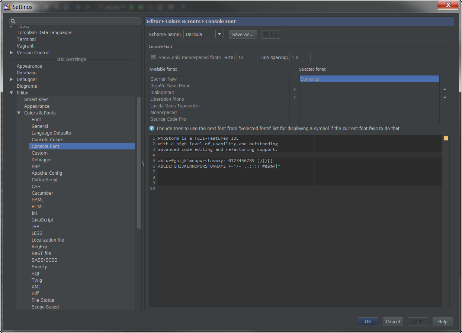Click the info icon beside the font fallback hint
Viewport: 462px width, 333px height.
click(152, 128)
